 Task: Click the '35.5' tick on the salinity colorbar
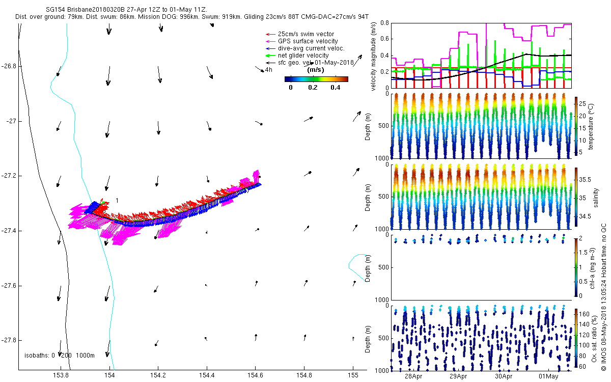click(x=586, y=180)
